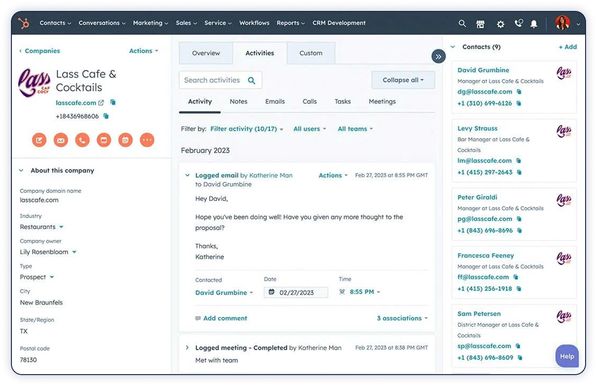Click the orange call icon
597x386 pixels.
point(82,140)
